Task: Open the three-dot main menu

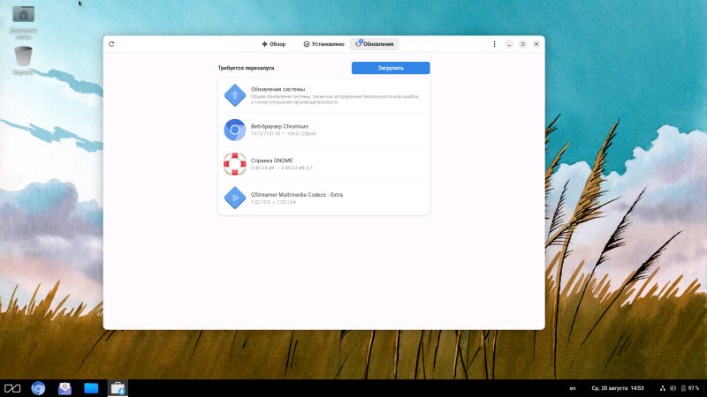Action: tap(494, 44)
